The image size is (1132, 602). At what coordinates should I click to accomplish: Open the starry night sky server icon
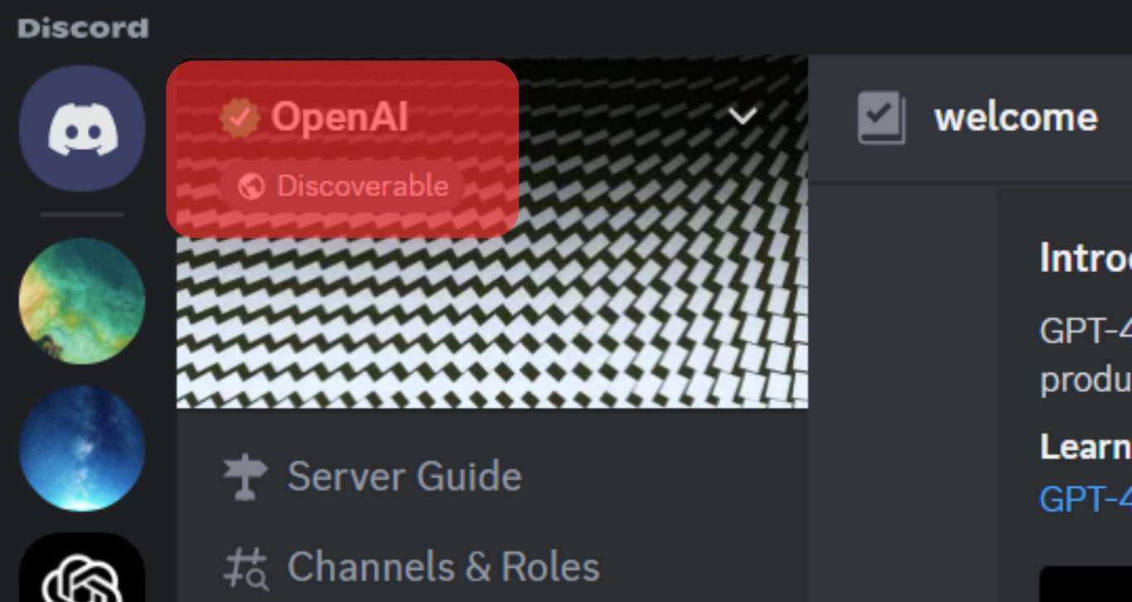click(82, 448)
